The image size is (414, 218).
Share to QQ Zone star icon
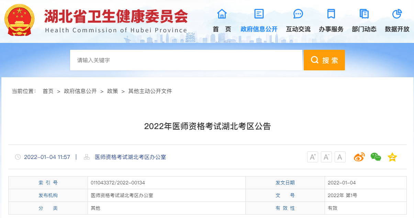click(392, 157)
